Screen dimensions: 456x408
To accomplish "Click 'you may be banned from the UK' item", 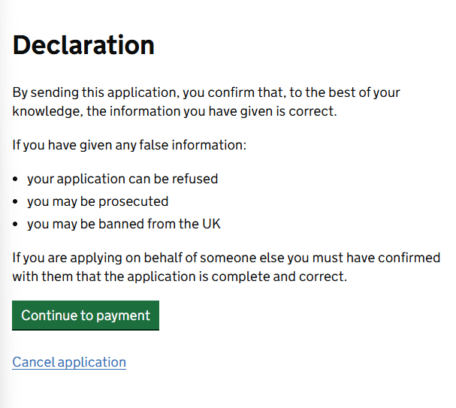I will pos(123,224).
